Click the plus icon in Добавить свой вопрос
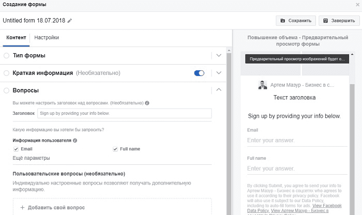Image resolution: width=362 pixels, height=215 pixels. (22, 207)
